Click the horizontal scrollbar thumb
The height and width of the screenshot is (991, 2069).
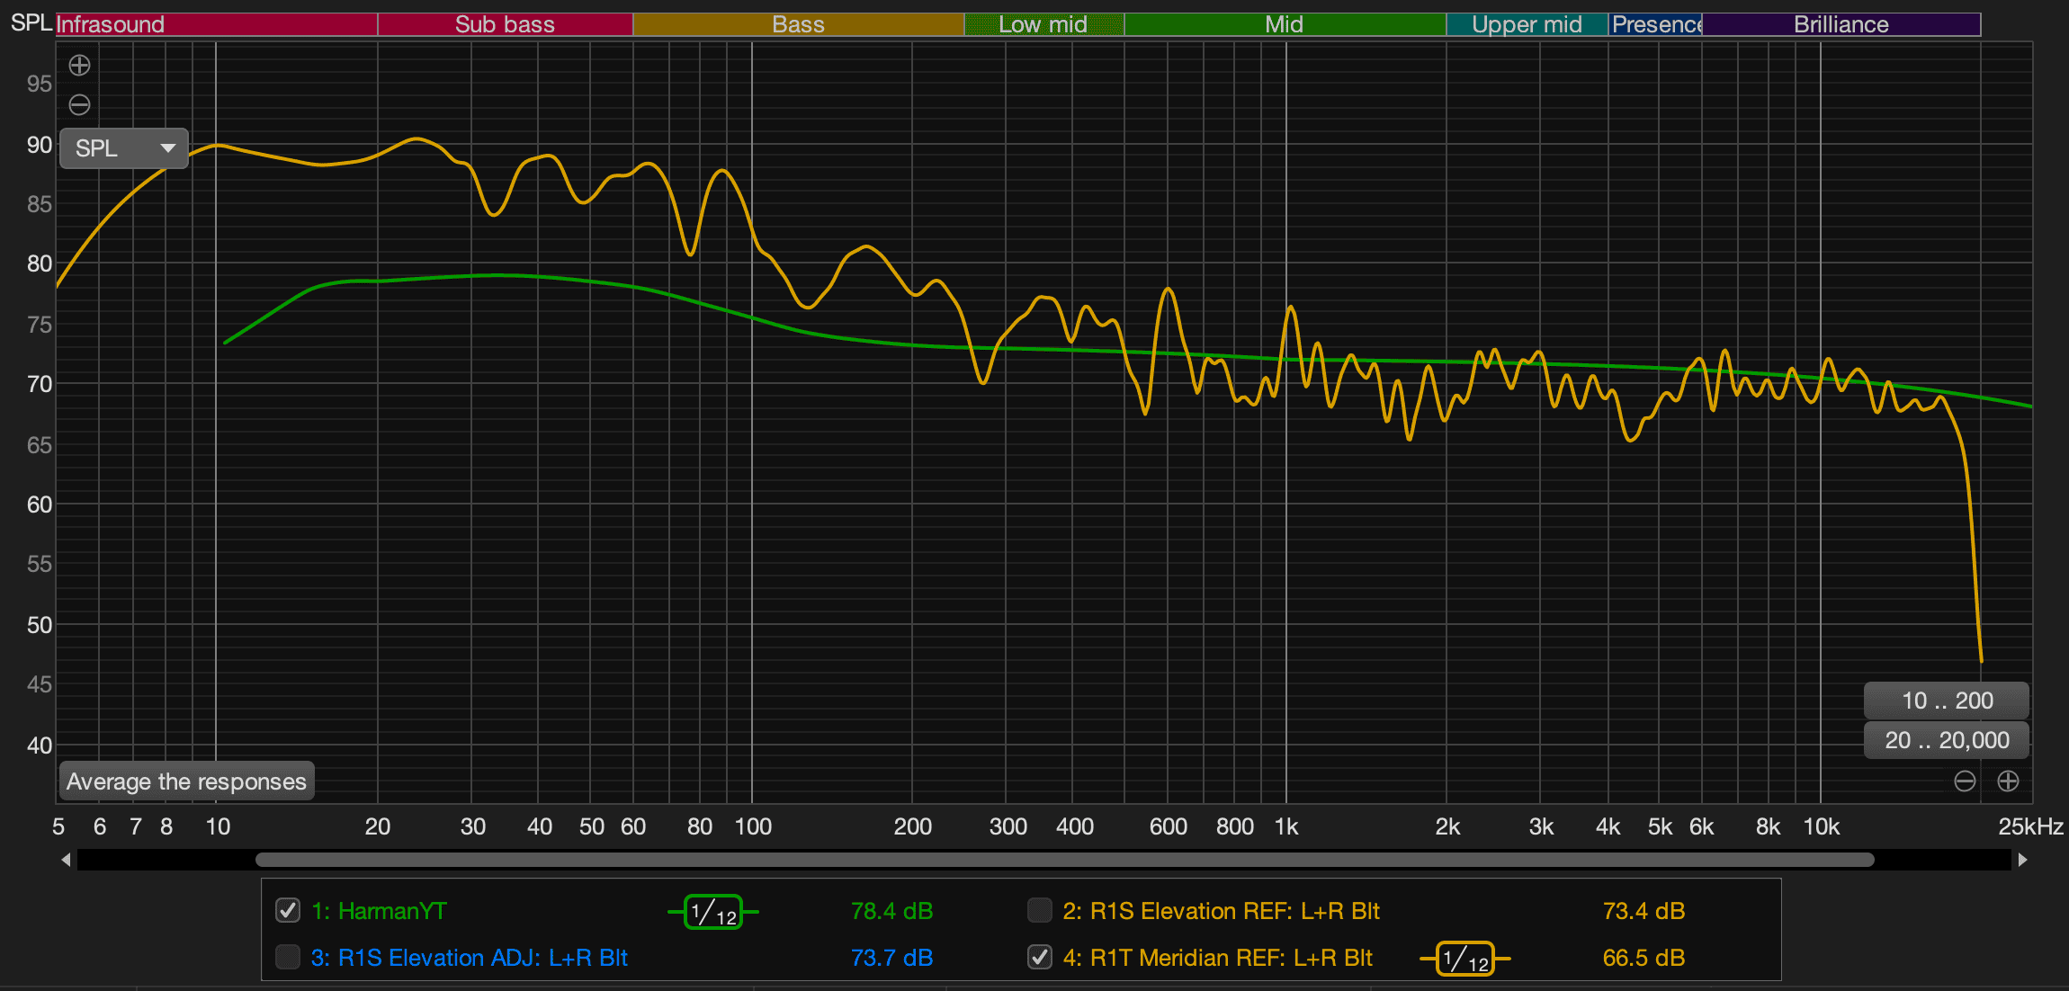point(1065,860)
